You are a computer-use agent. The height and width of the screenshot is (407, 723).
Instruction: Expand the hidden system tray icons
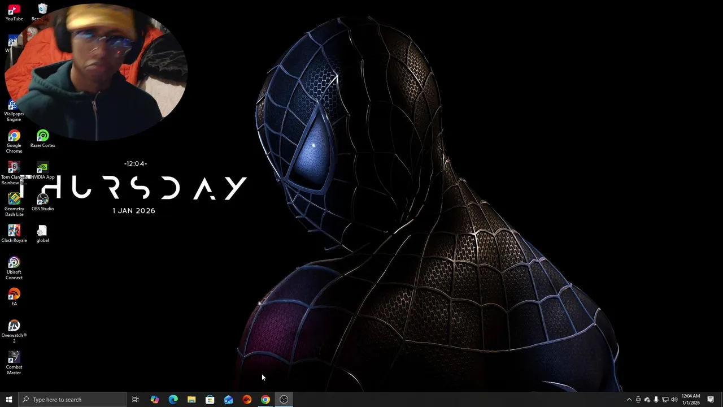pyautogui.click(x=629, y=400)
